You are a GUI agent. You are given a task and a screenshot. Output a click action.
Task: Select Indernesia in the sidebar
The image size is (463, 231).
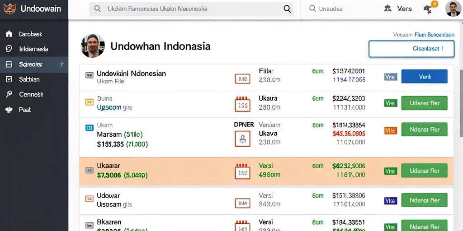[33, 49]
